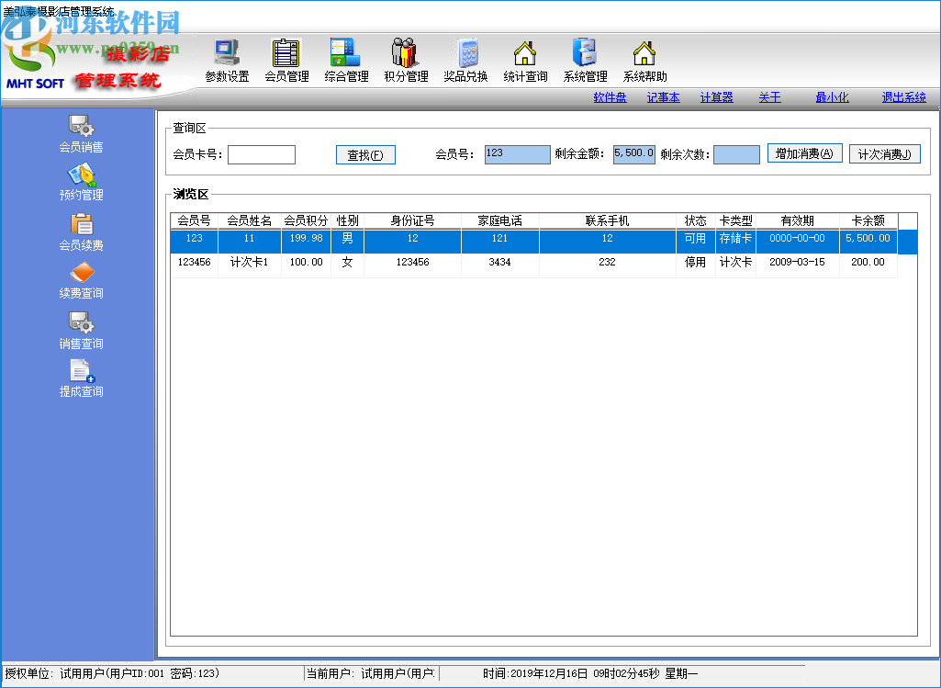Viewport: 941px width, 688px height.
Task: Click into the 会员卡号 input field
Action: (x=262, y=155)
